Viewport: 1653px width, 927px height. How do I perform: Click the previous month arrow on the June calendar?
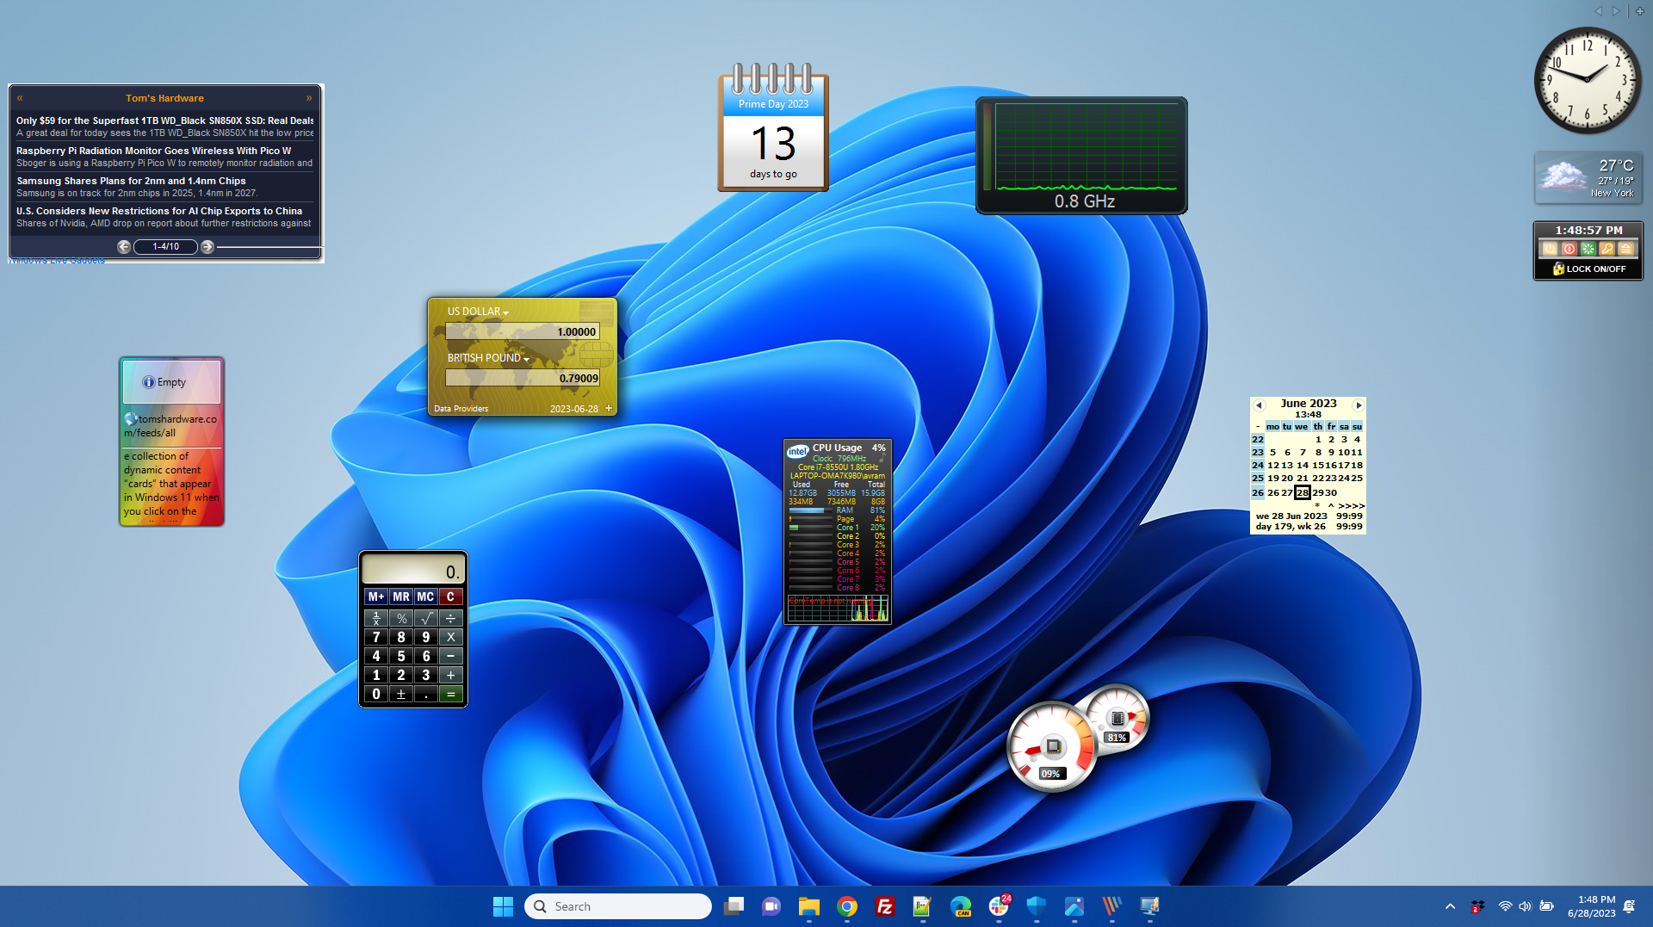click(1260, 404)
